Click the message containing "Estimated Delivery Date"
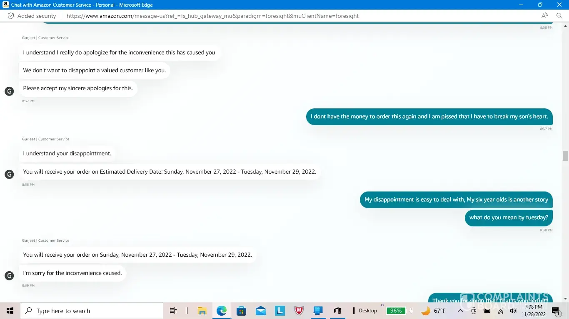The image size is (569, 319). click(x=170, y=172)
